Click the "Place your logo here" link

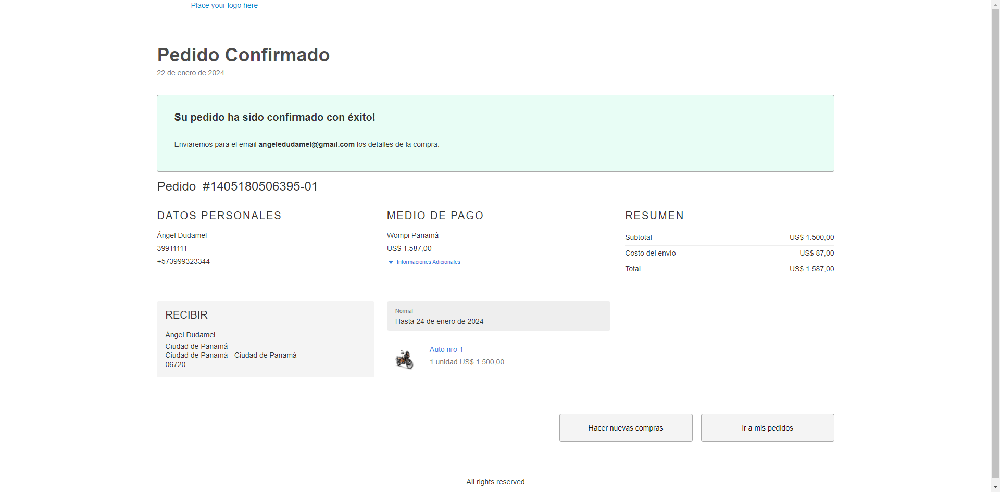pyautogui.click(x=224, y=5)
